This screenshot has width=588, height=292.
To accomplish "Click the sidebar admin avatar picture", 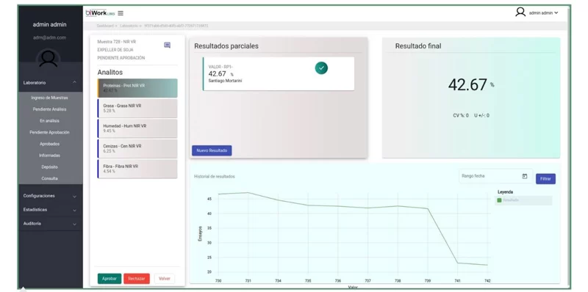I will (49, 59).
